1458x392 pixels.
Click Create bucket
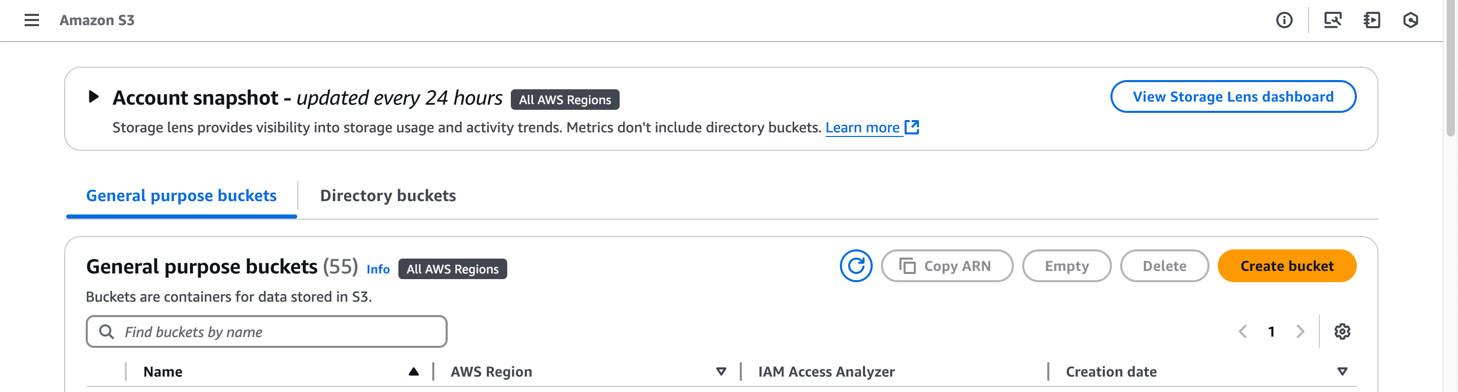pyautogui.click(x=1287, y=266)
